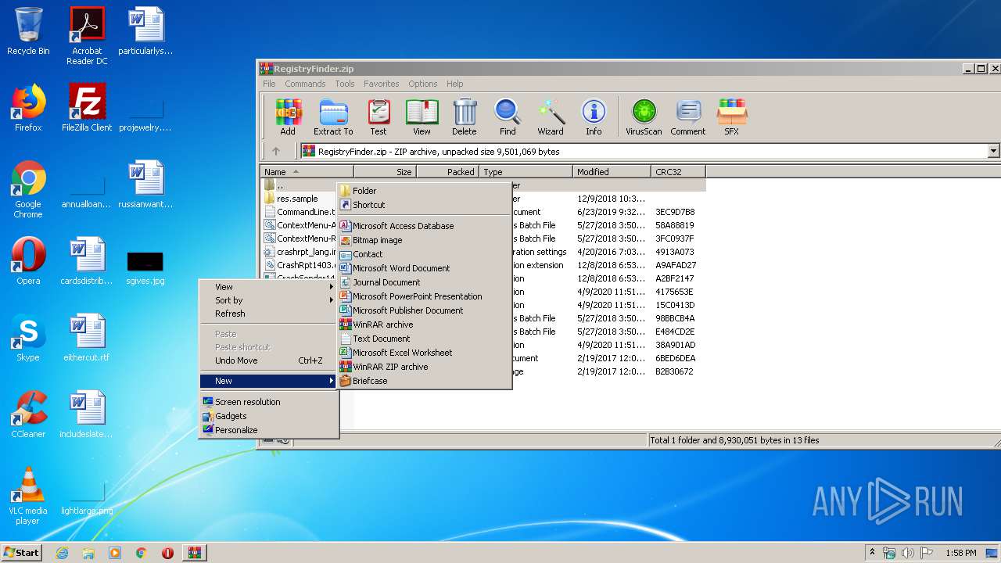Image resolution: width=1001 pixels, height=563 pixels.
Task: Select cardsdistrib document on desktop
Action: tap(87, 261)
